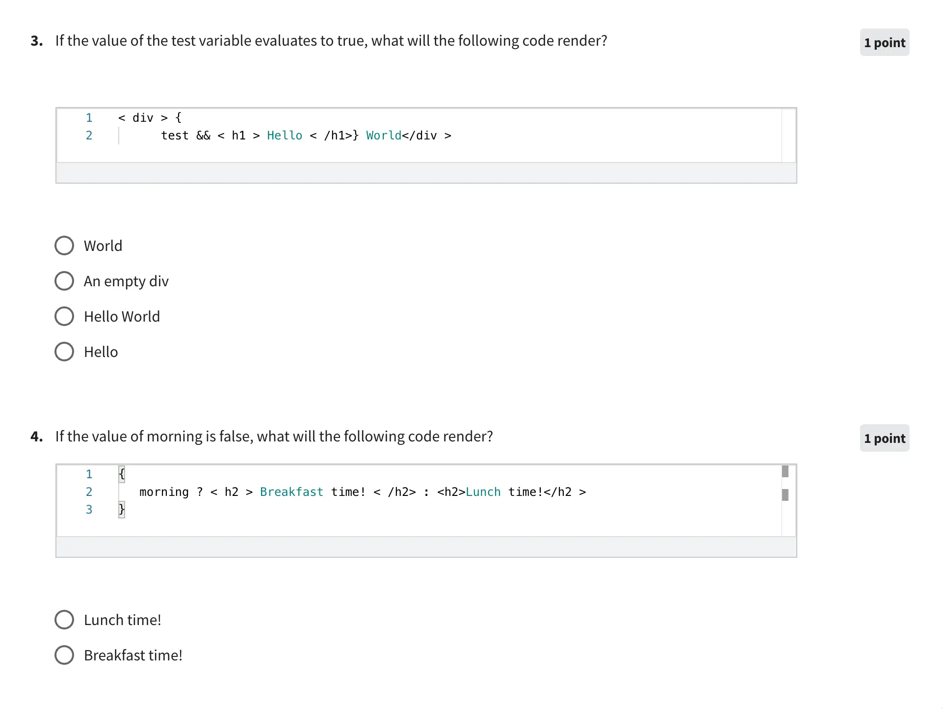Image resolution: width=943 pixels, height=709 pixels.
Task: Click the "World" text inside the first code block
Action: coord(384,136)
